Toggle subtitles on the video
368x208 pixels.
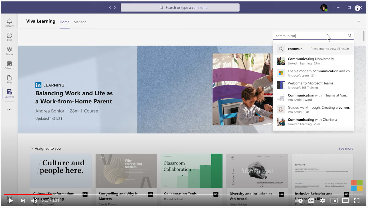pyautogui.click(x=311, y=201)
